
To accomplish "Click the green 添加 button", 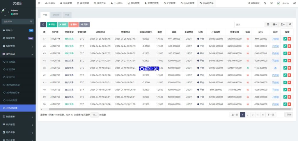I will (x=52, y=25).
